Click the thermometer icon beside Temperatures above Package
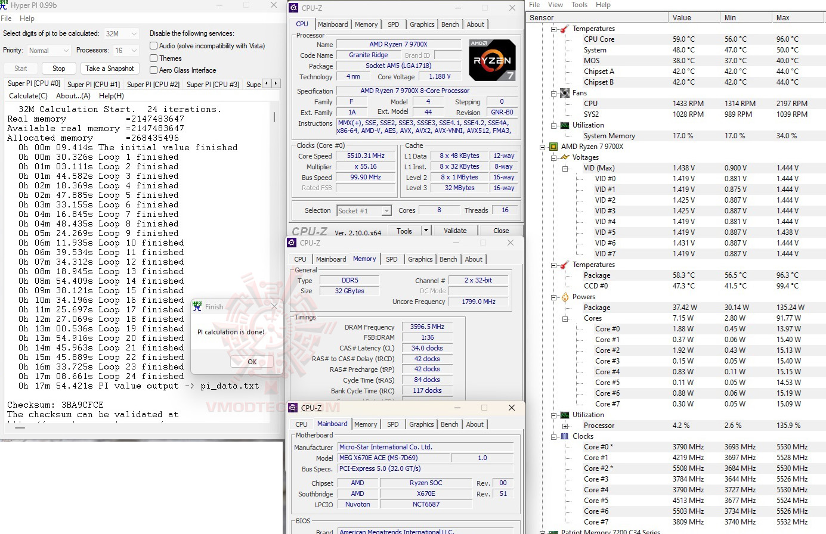826x534 pixels. pyautogui.click(x=564, y=265)
